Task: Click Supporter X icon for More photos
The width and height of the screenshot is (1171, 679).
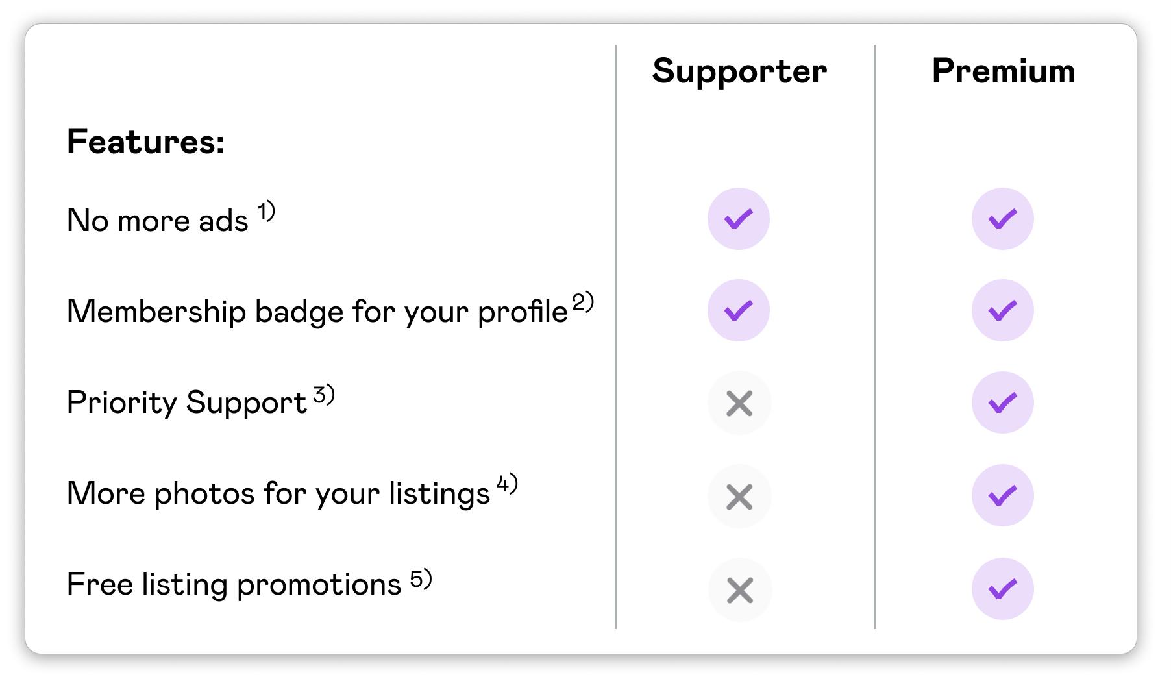Action: (x=739, y=497)
